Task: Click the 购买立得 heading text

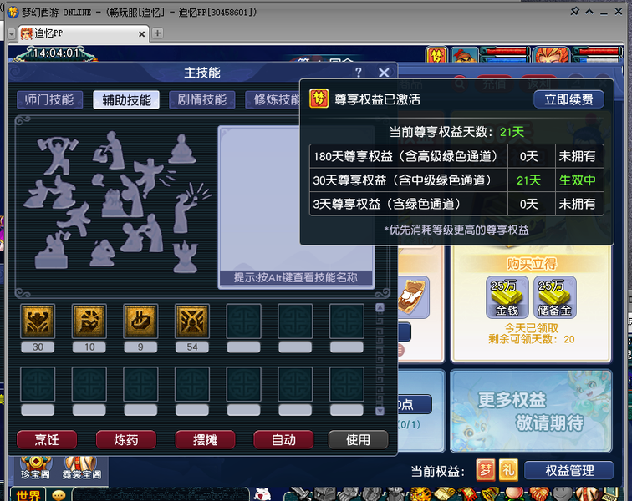Action: 531,264
